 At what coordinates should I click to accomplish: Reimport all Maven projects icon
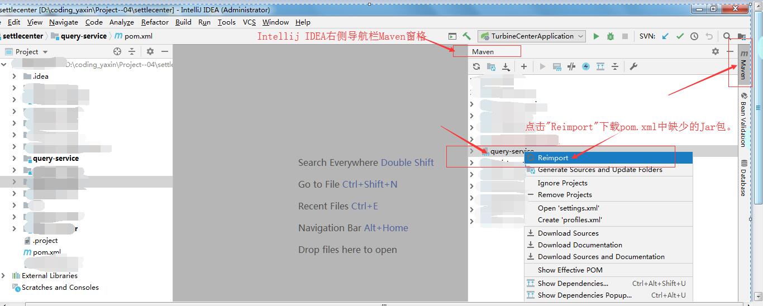(476, 66)
